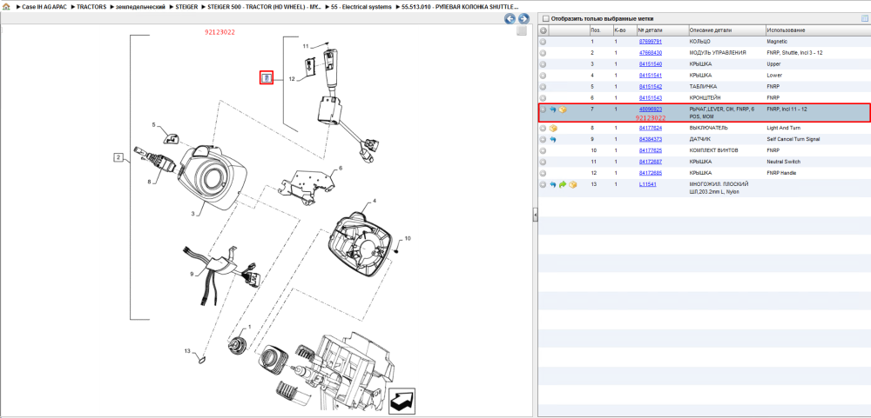The width and height of the screenshot is (871, 418).
Task: Click the yellow box icon in row 7
Action: [x=563, y=109]
